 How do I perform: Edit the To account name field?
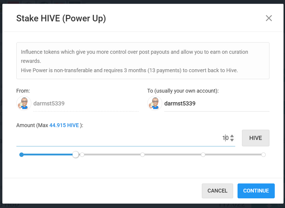pyautogui.click(x=217, y=104)
